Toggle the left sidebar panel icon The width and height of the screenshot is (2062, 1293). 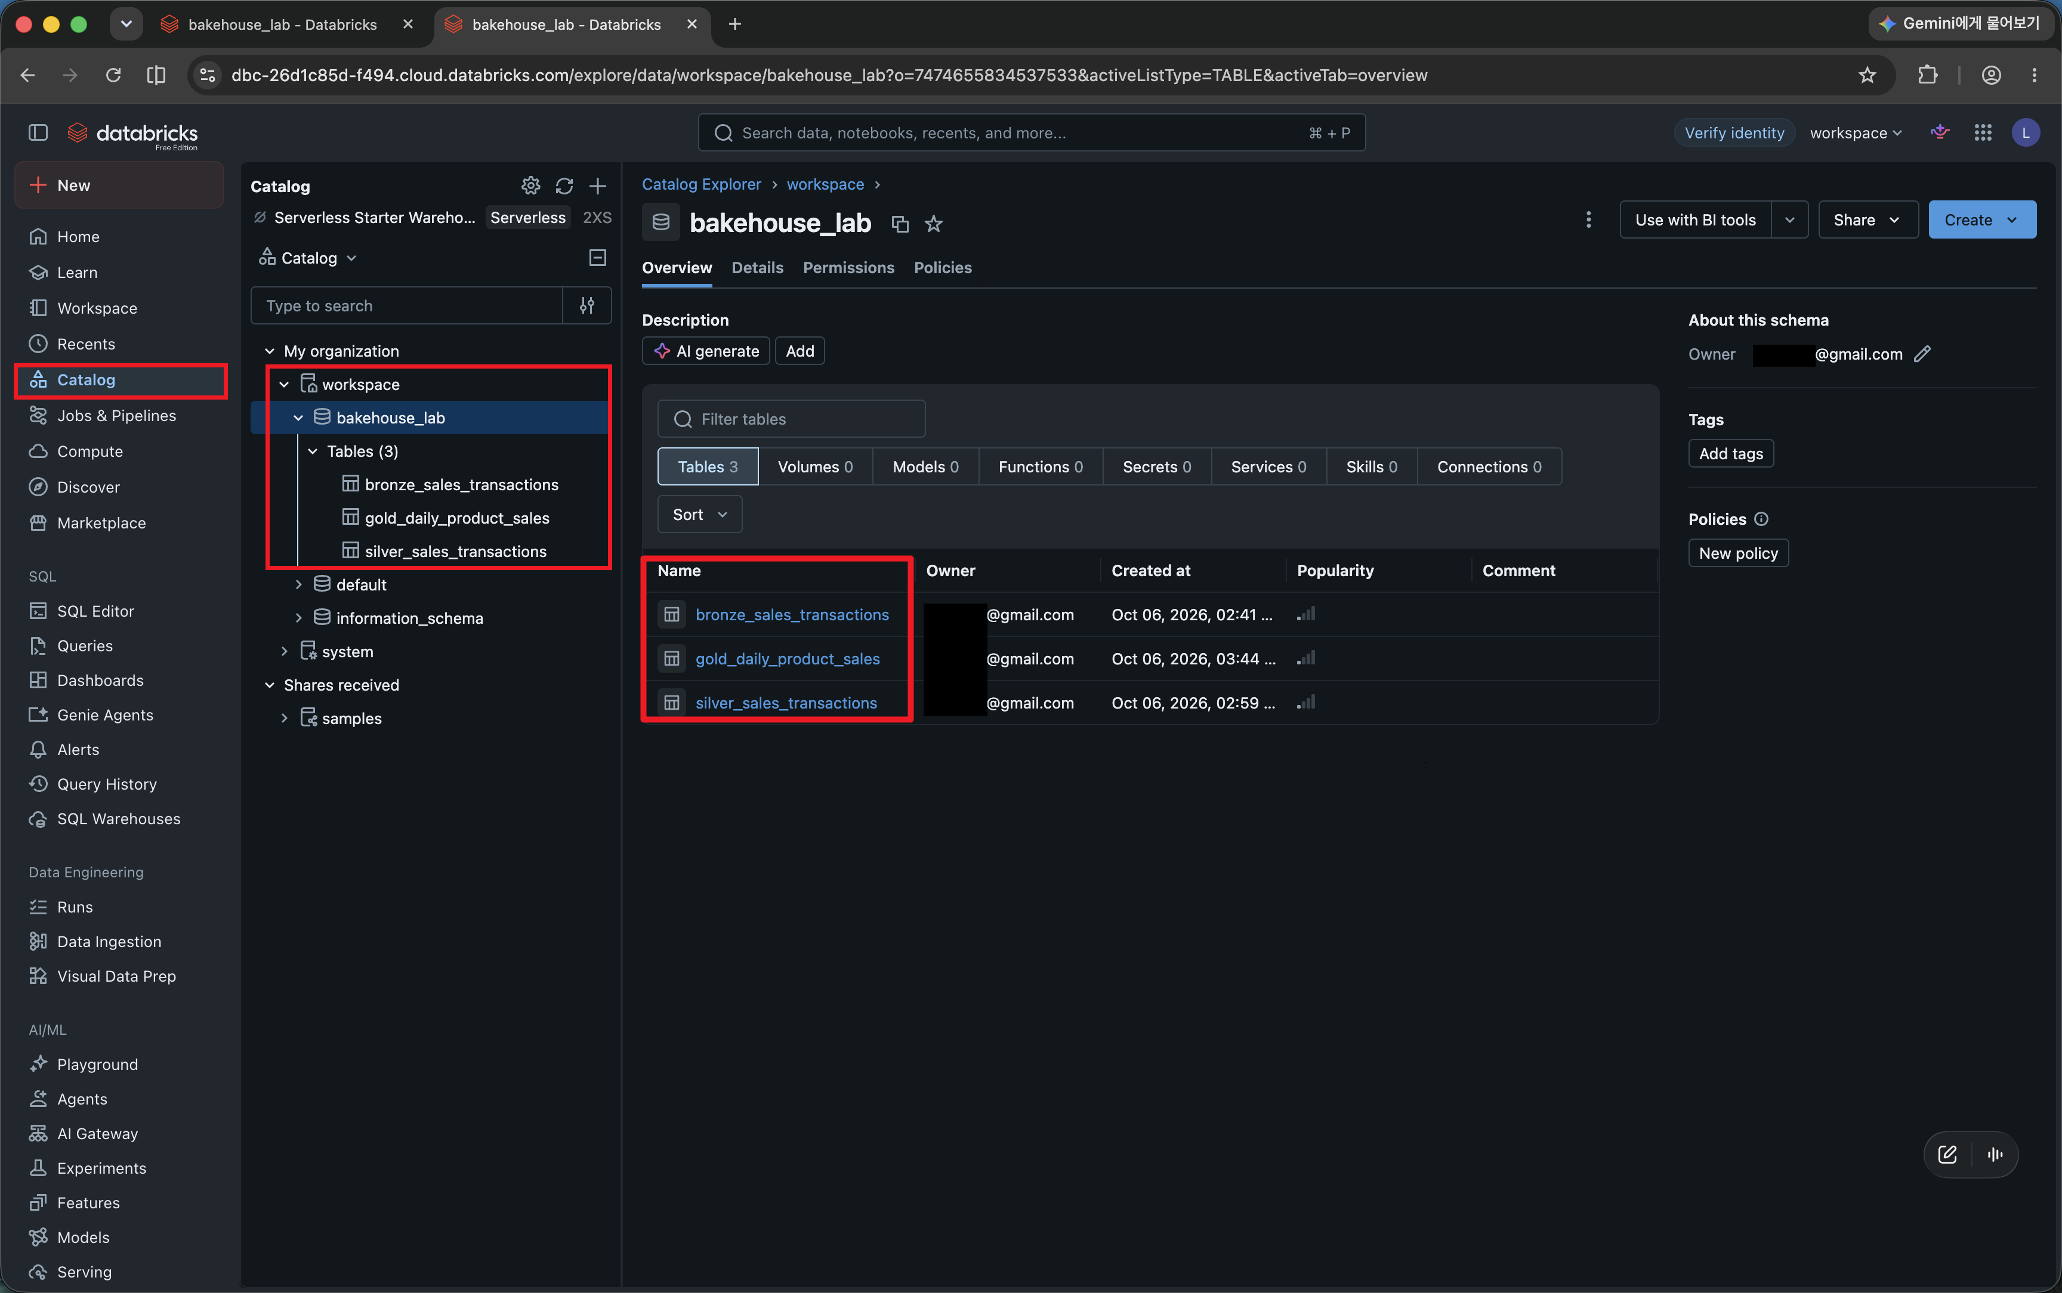38,132
